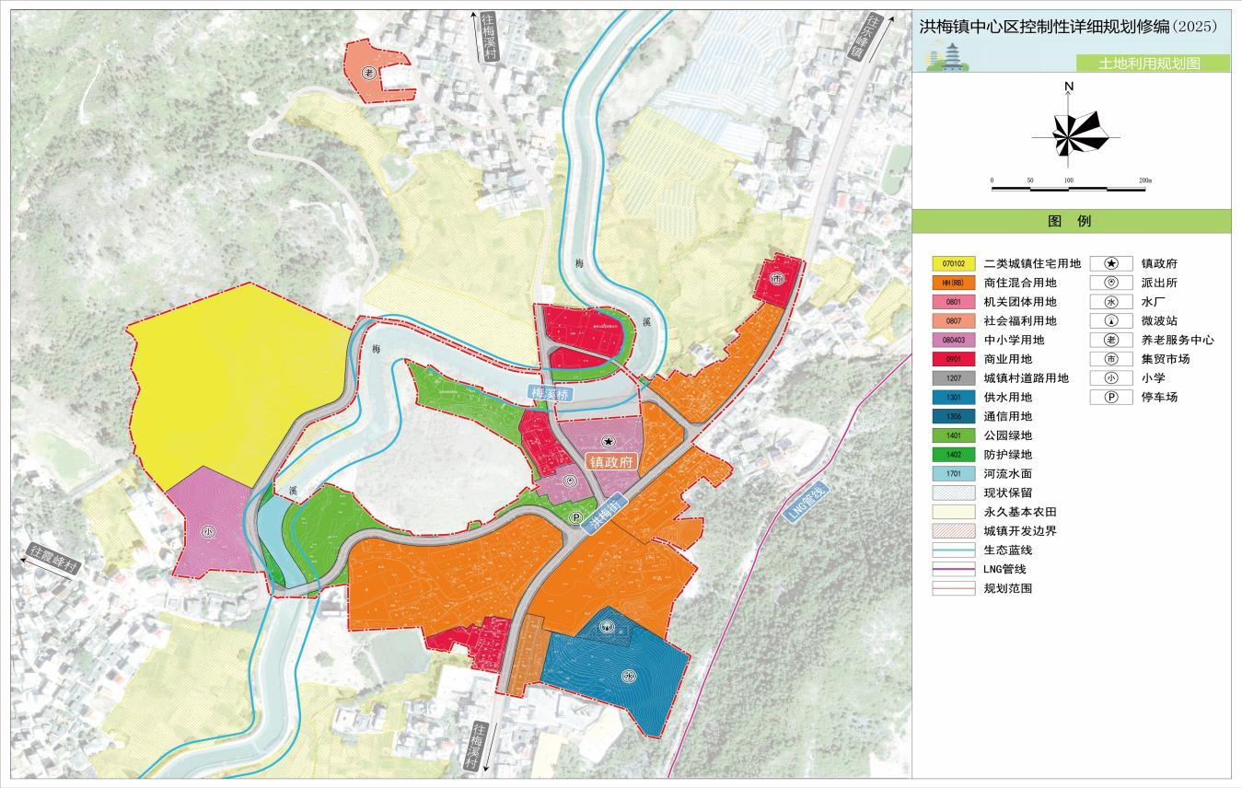Click the orange 镇政府 map label
This screenshot has height=788, width=1242.
click(x=611, y=463)
